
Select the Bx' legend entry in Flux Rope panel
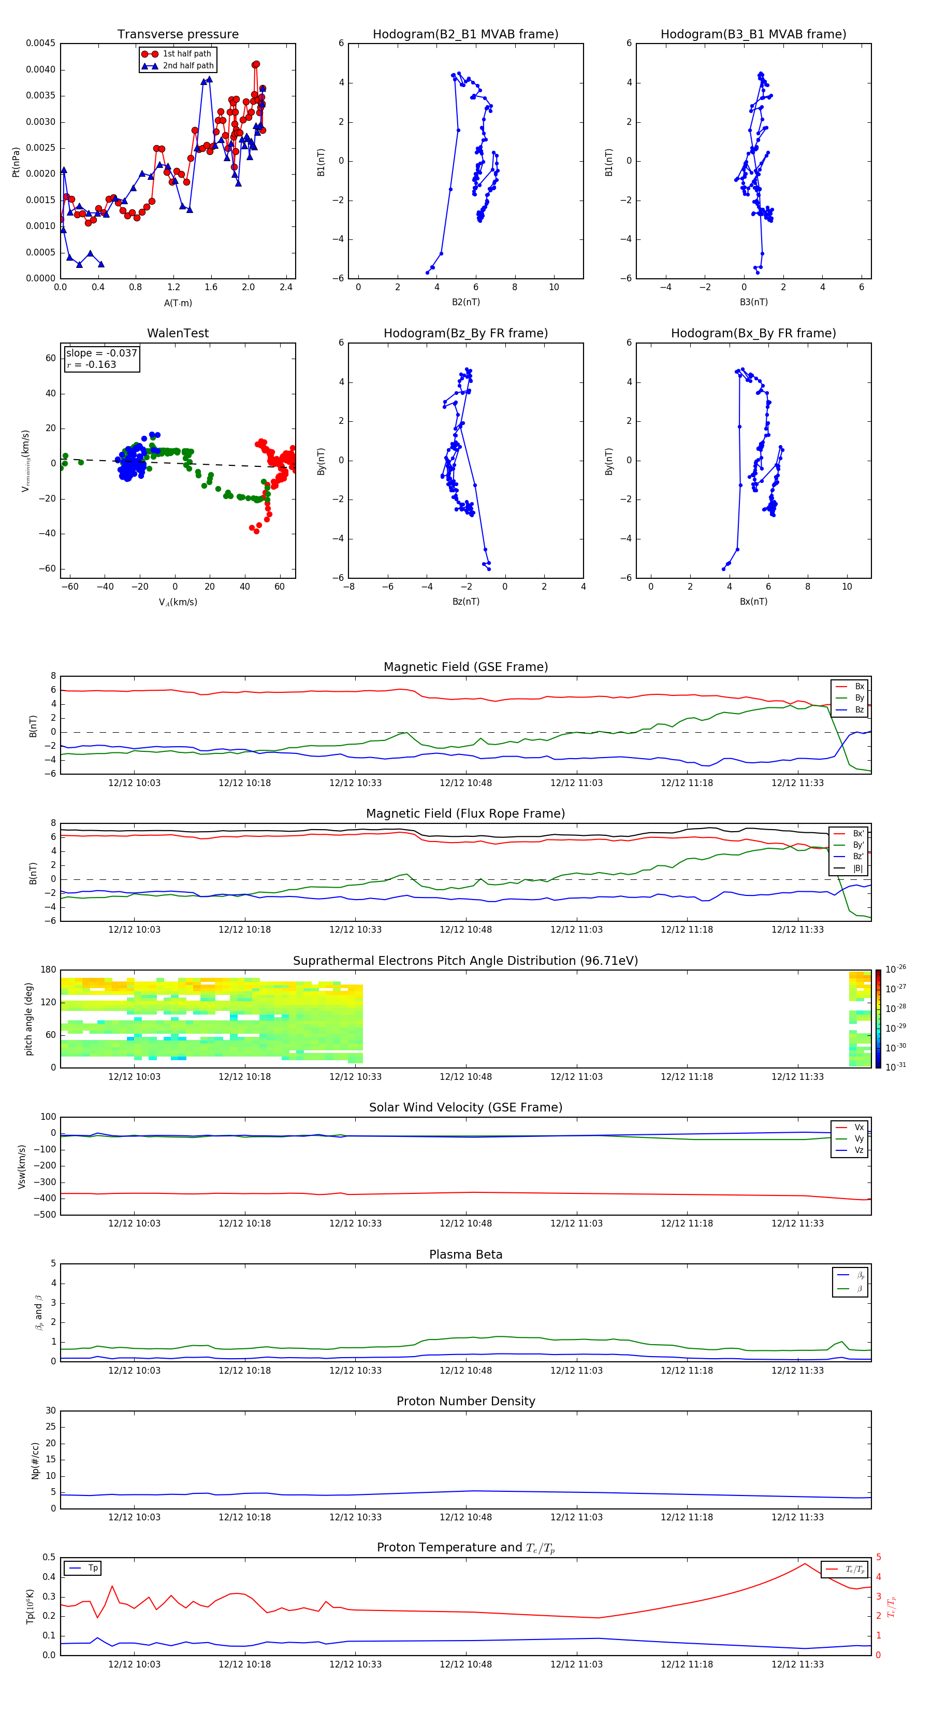[x=849, y=834]
